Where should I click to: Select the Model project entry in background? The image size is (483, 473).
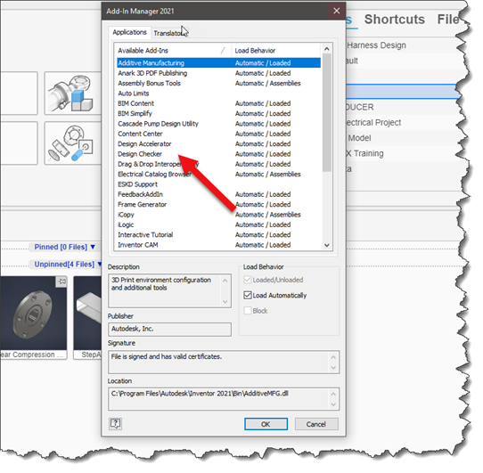pyautogui.click(x=402, y=138)
